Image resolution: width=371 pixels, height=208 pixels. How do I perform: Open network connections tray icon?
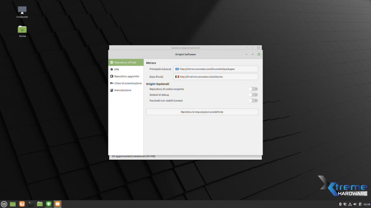click(x=350, y=204)
